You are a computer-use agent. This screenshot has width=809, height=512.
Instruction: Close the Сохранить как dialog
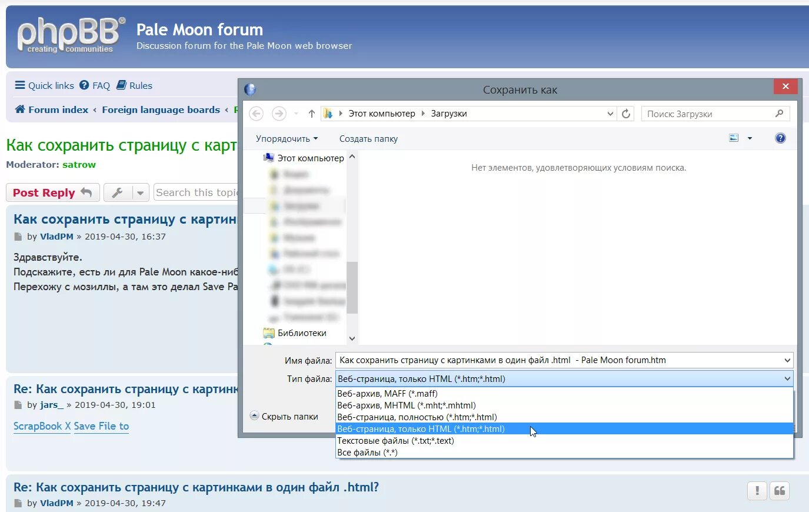pos(785,87)
